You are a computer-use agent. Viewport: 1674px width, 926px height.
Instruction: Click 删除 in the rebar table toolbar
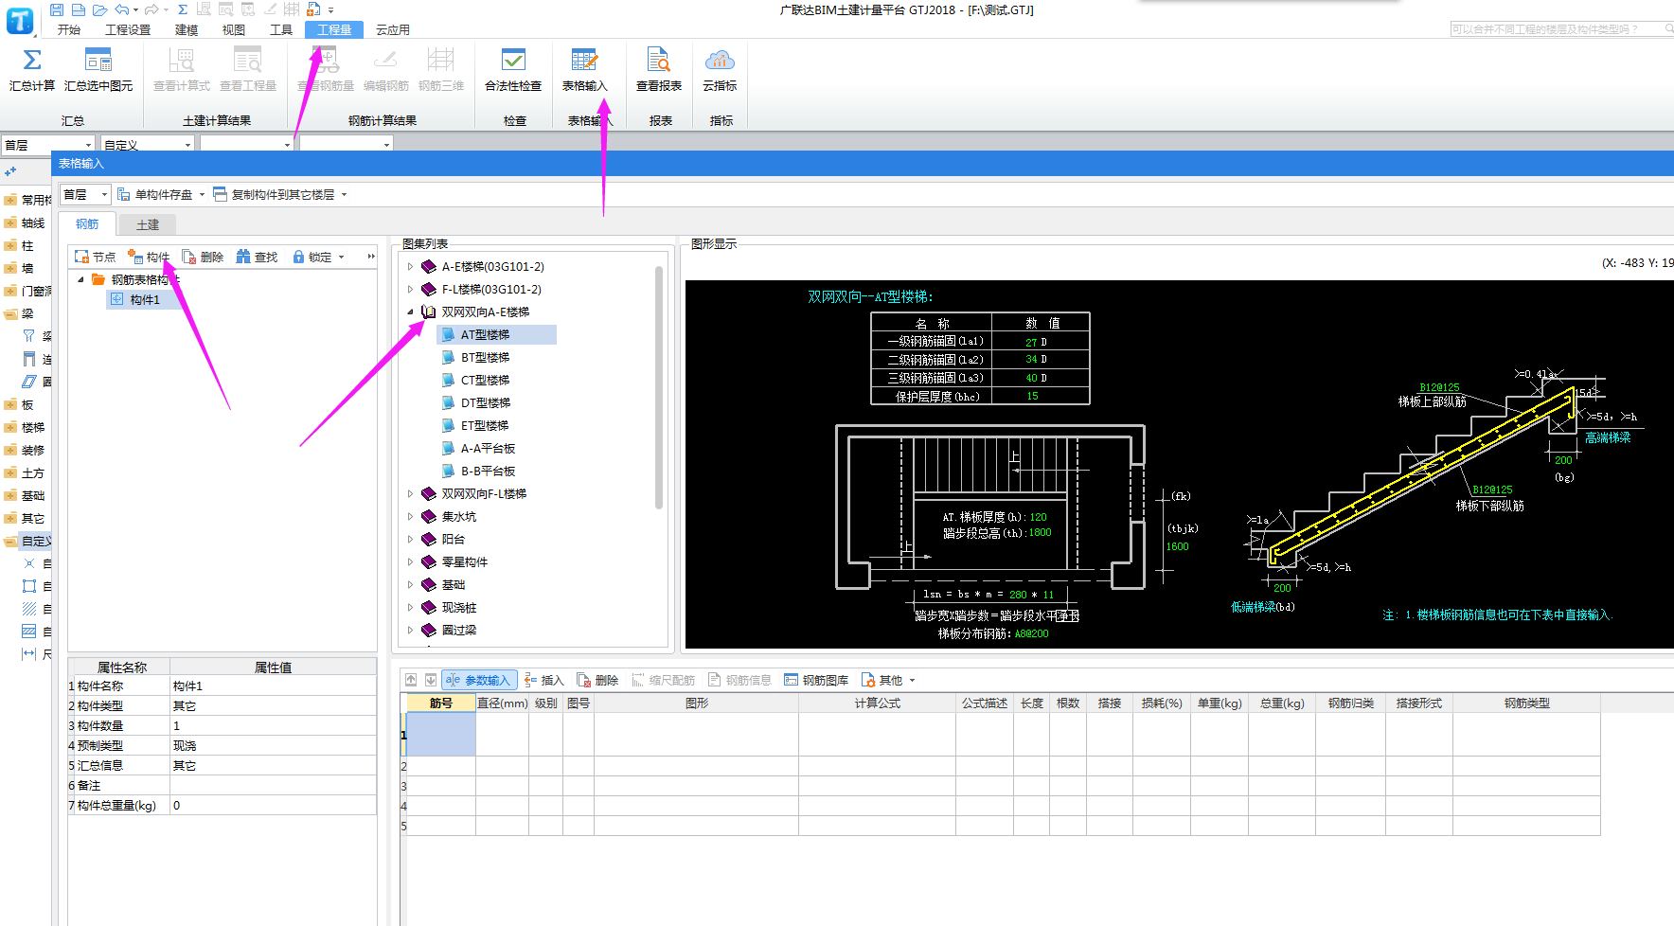(597, 680)
